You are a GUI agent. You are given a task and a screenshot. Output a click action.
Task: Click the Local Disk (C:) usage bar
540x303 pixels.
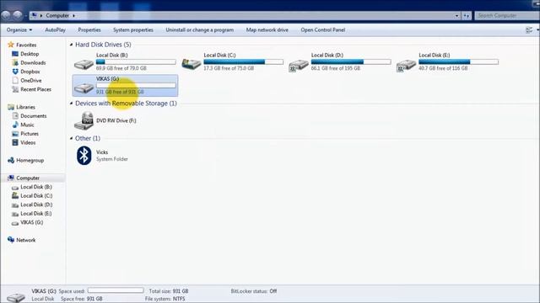pos(243,61)
